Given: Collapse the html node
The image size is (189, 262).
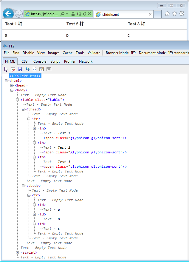Looking at the screenshot, I should pyautogui.click(x=6, y=81).
